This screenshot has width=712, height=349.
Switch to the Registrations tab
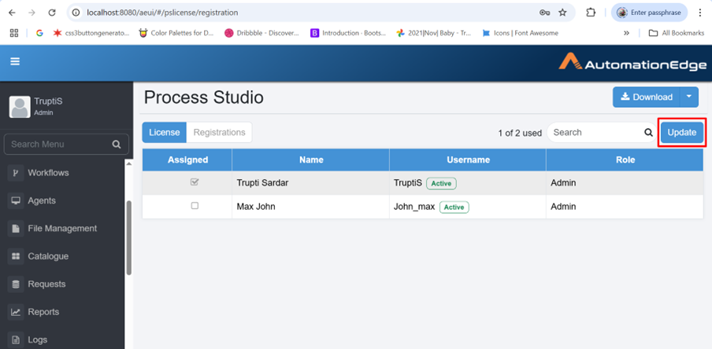click(219, 132)
